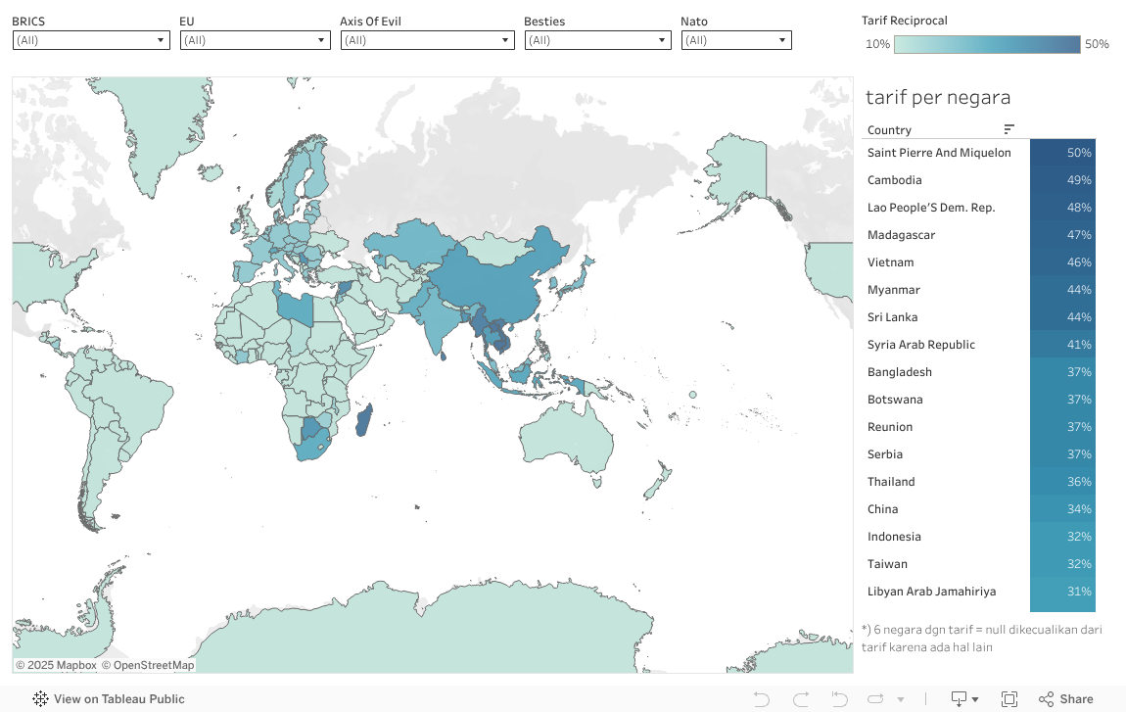Open the Besties filter dropdown
Image resolution: width=1126 pixels, height=712 pixels.
597,40
